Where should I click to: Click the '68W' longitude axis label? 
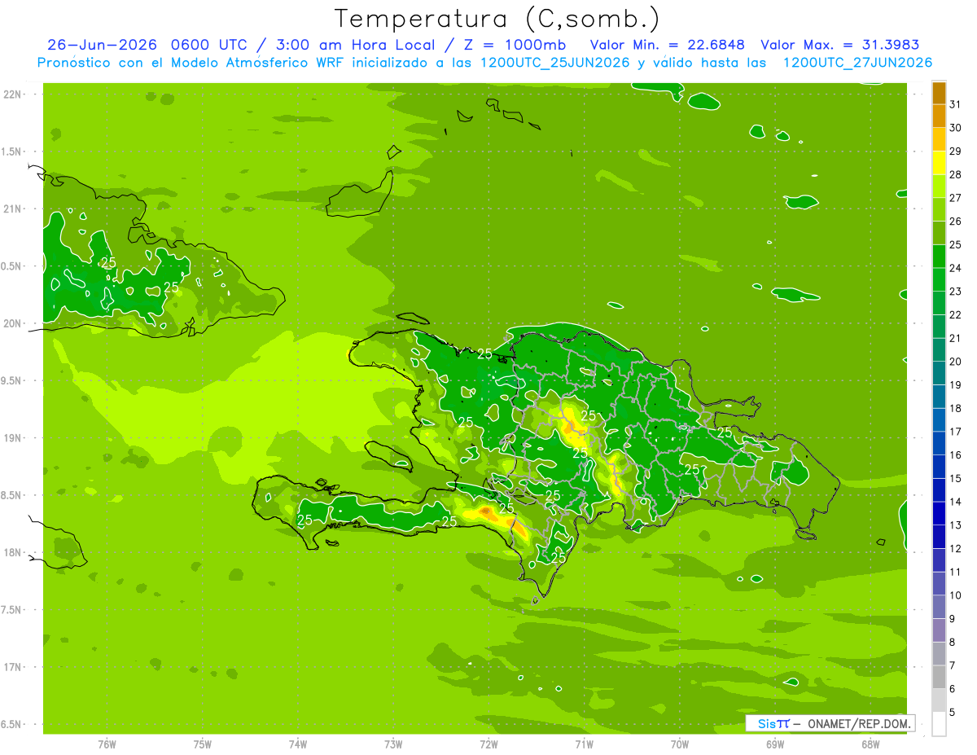tap(870, 744)
